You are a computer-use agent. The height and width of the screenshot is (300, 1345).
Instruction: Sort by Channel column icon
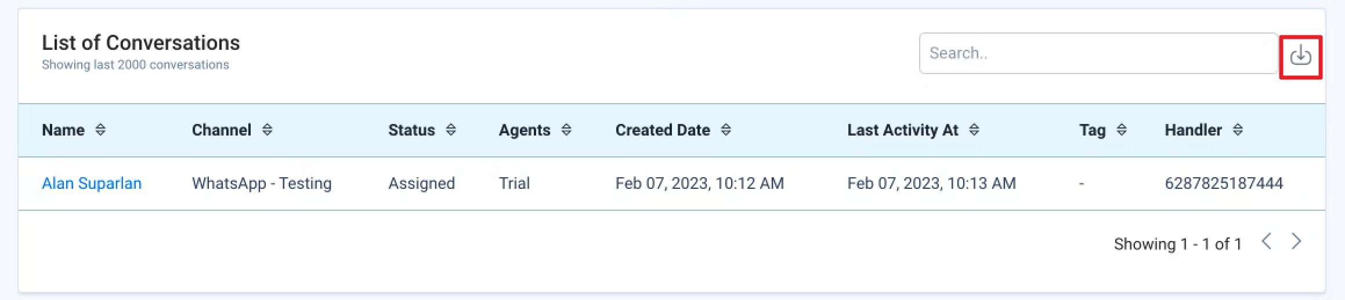[267, 130]
